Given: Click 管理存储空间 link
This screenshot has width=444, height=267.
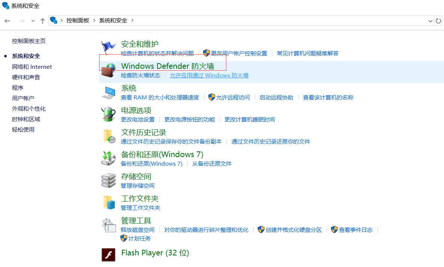Looking at the screenshot, I should (138, 186).
